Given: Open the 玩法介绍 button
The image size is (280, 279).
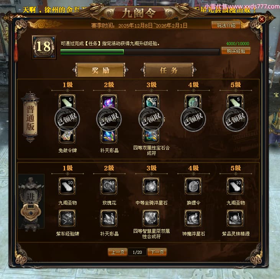Looking at the screenshot, I should (x=226, y=25).
